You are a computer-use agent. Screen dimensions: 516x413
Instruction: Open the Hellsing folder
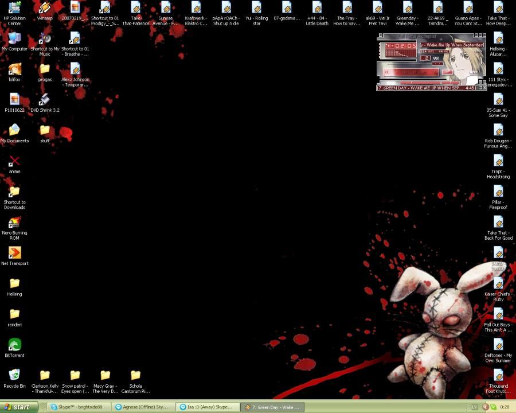pyautogui.click(x=14, y=287)
